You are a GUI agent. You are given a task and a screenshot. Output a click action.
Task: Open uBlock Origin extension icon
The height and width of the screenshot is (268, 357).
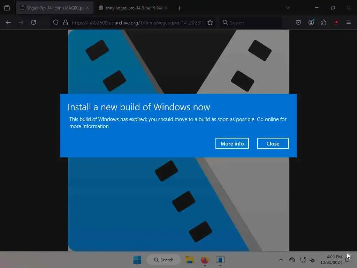tap(336, 22)
